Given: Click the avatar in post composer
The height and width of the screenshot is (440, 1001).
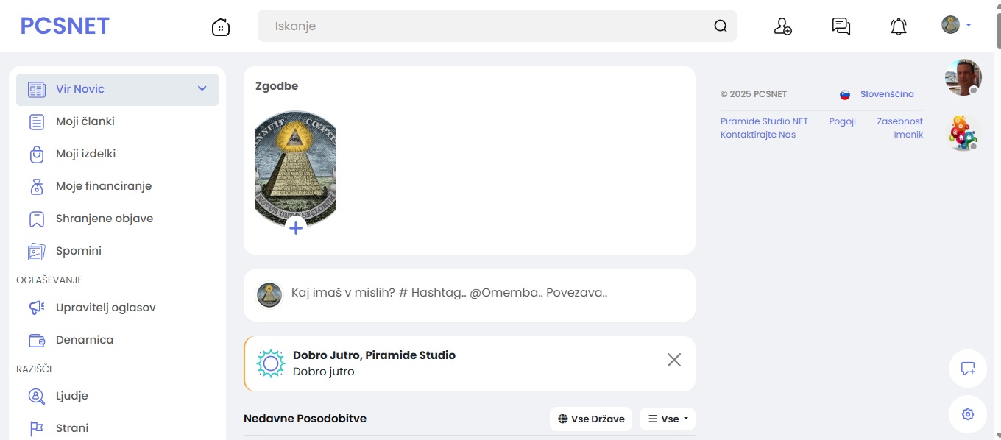Looking at the screenshot, I should 269,295.
